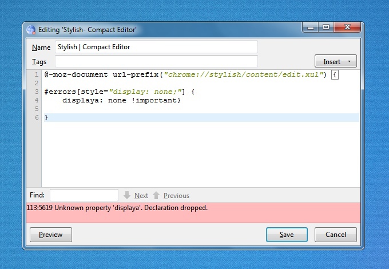Focus the Find search box
This screenshot has width=389, height=269.
pyautogui.click(x=84, y=195)
